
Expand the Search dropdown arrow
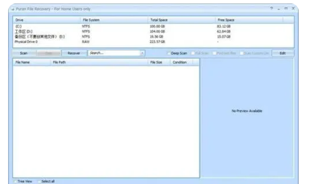coord(142,53)
